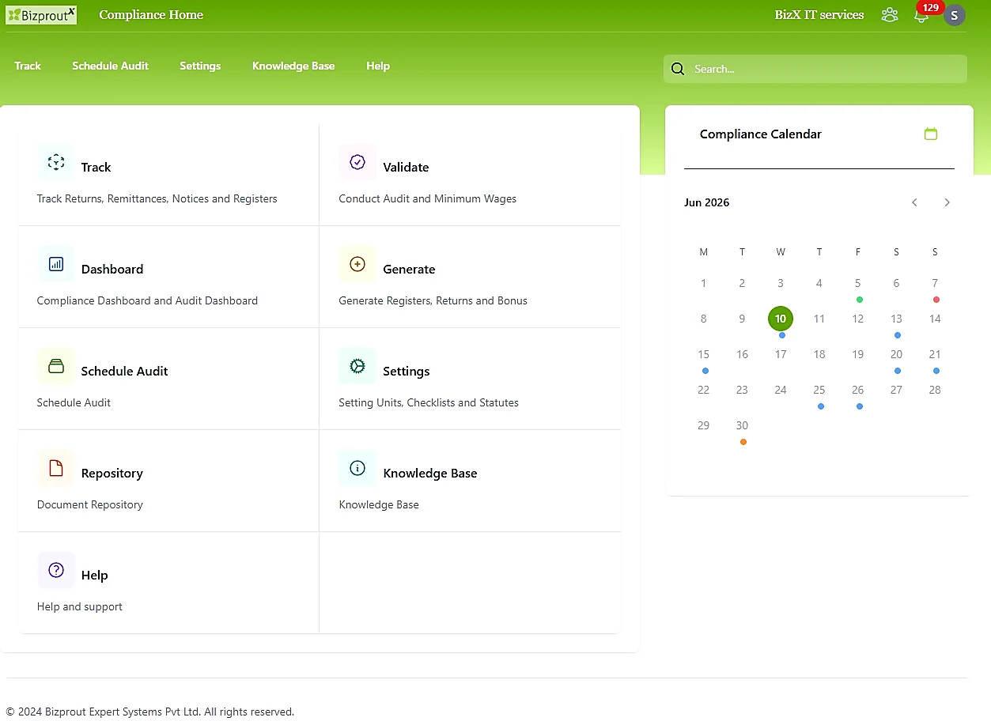
Task: Click the Track card icon
Action: [55, 162]
